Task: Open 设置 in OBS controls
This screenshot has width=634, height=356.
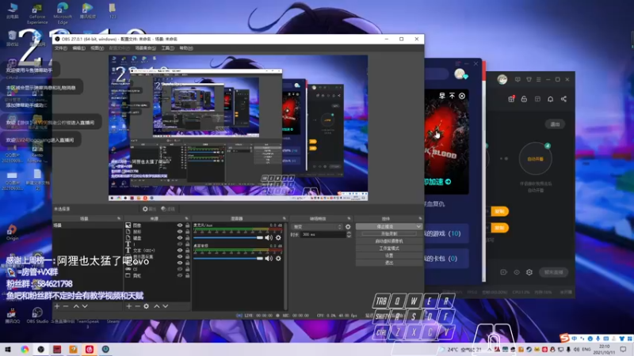Action: tap(389, 256)
